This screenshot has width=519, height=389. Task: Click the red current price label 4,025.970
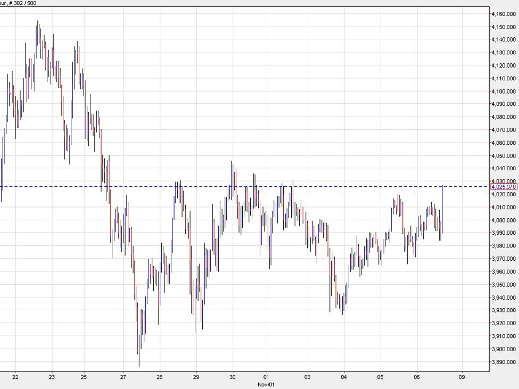click(504, 187)
